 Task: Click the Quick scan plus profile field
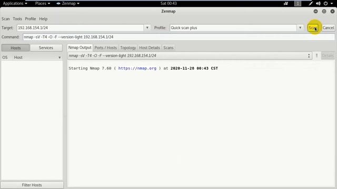tap(233, 28)
